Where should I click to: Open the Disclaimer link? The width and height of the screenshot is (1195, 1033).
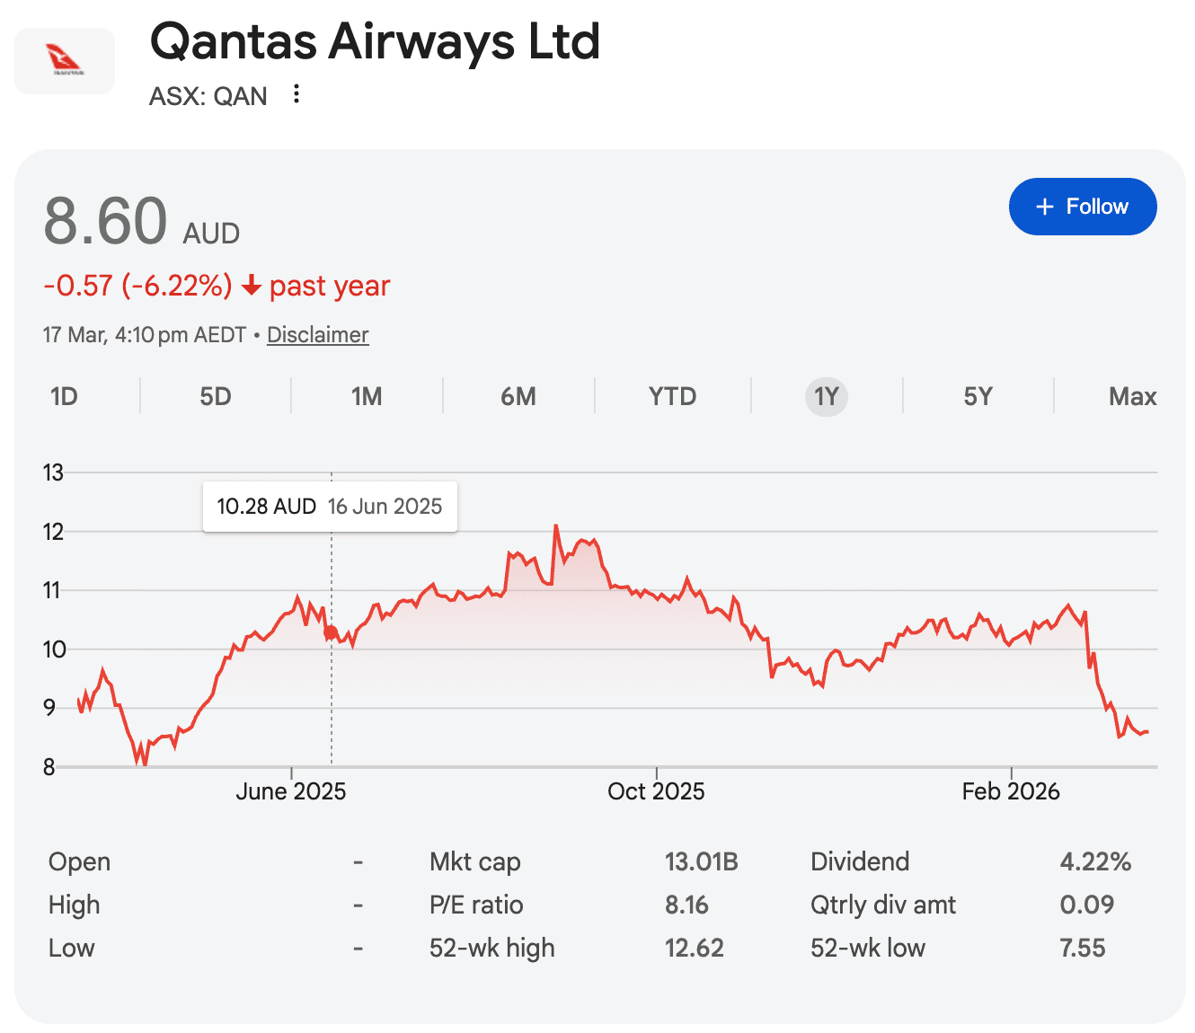coord(317,335)
